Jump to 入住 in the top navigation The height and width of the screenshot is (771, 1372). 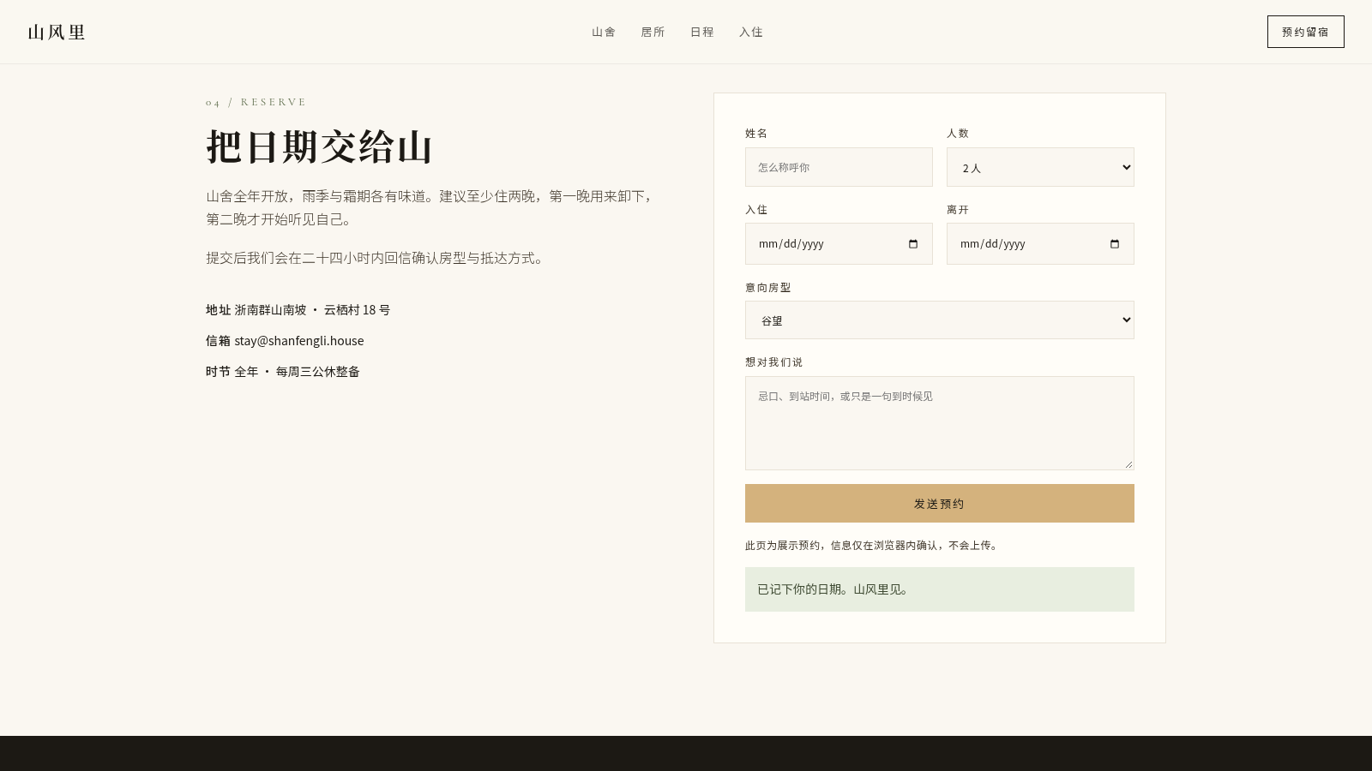[751, 32]
